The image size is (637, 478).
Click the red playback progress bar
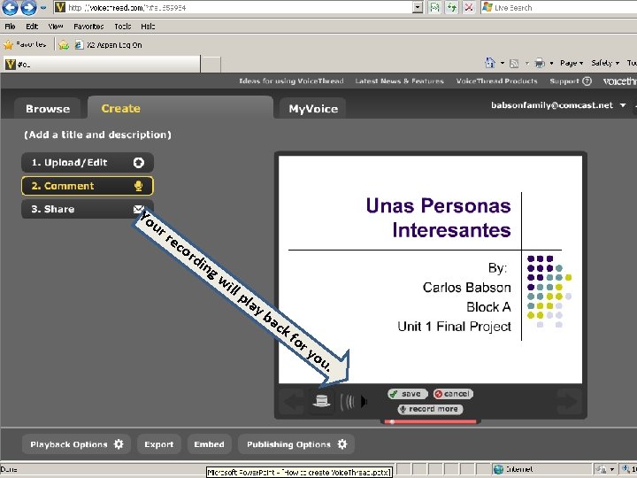coord(430,422)
